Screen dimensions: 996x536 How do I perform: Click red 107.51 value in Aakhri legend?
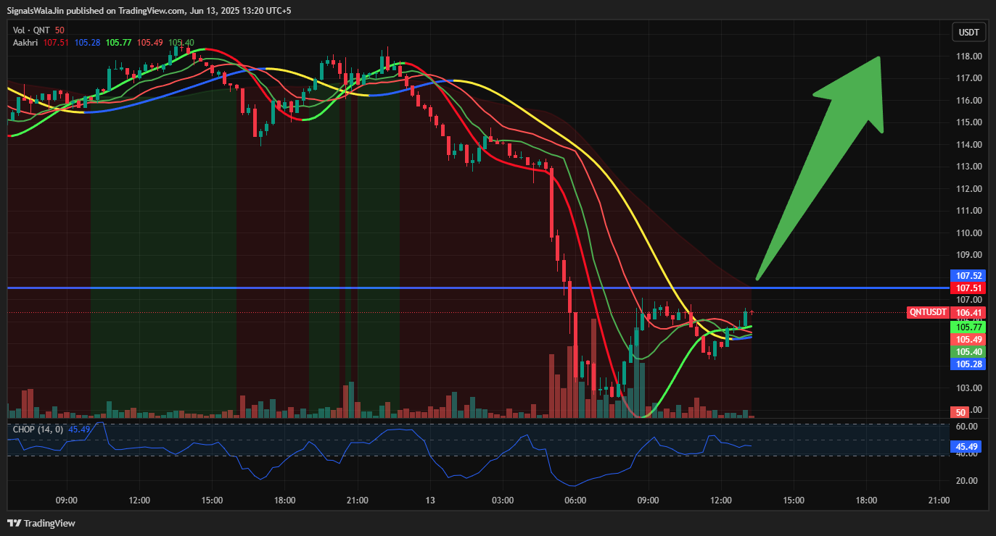click(56, 43)
